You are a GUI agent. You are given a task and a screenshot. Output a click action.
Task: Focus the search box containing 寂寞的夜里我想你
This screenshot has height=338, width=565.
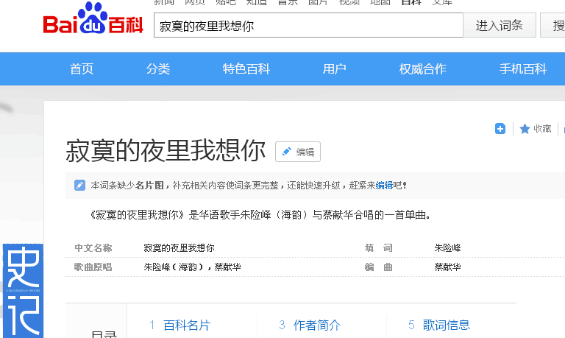coord(308,26)
